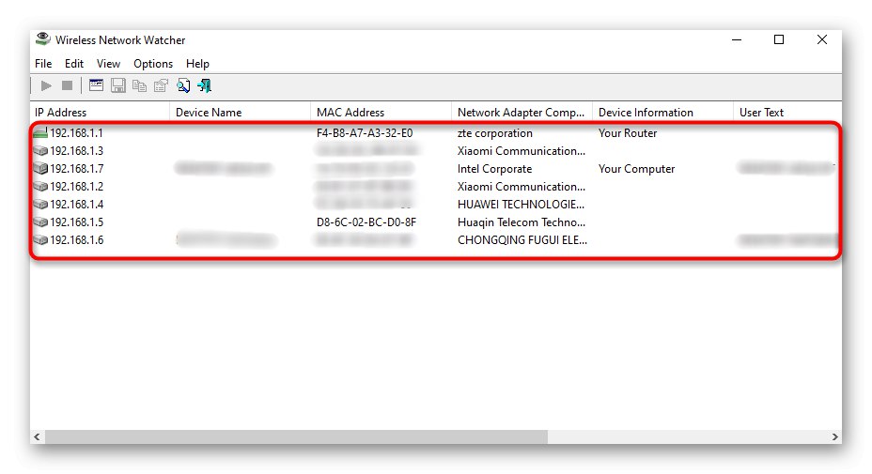Click the Your Computer cell

coord(637,168)
